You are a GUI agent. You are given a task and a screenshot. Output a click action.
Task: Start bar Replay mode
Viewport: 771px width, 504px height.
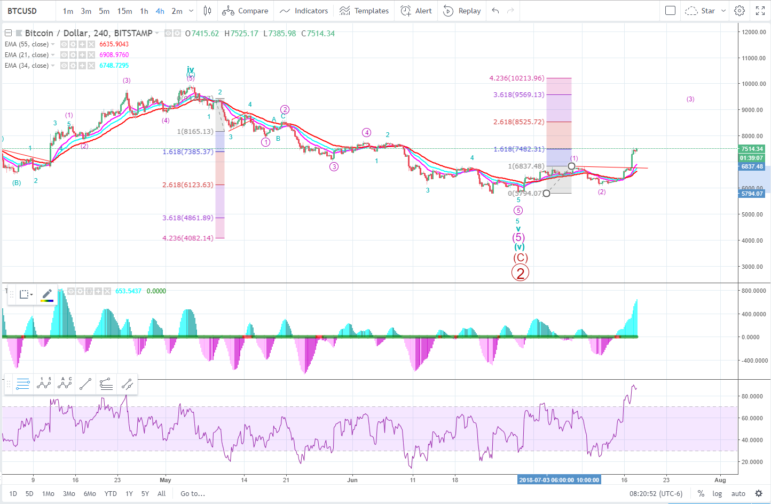[462, 11]
